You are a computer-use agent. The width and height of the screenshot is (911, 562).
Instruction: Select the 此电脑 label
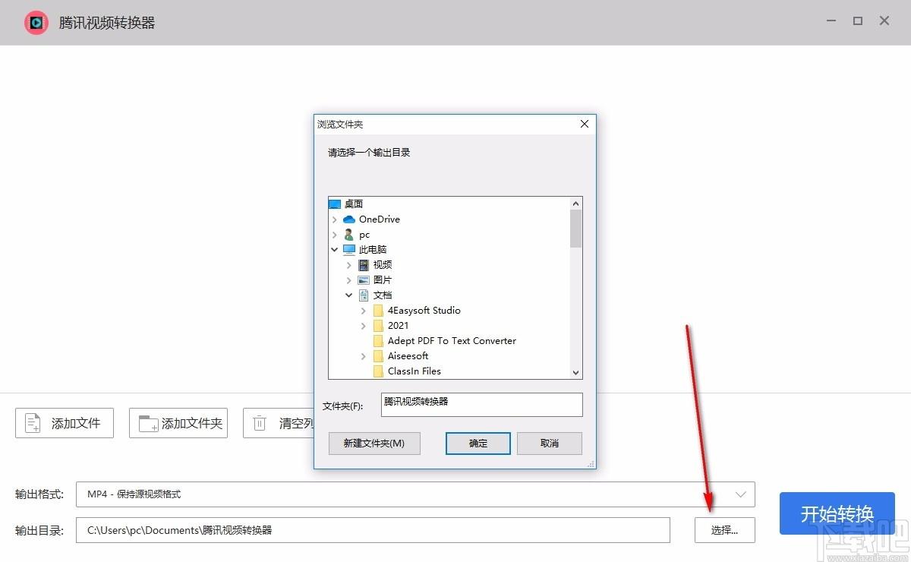click(373, 249)
